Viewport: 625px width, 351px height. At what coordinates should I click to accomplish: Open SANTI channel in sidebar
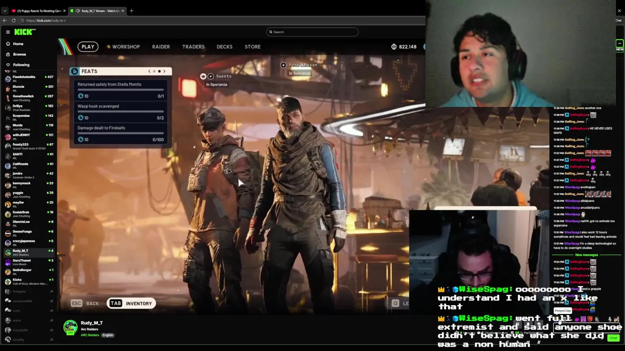pos(29,156)
